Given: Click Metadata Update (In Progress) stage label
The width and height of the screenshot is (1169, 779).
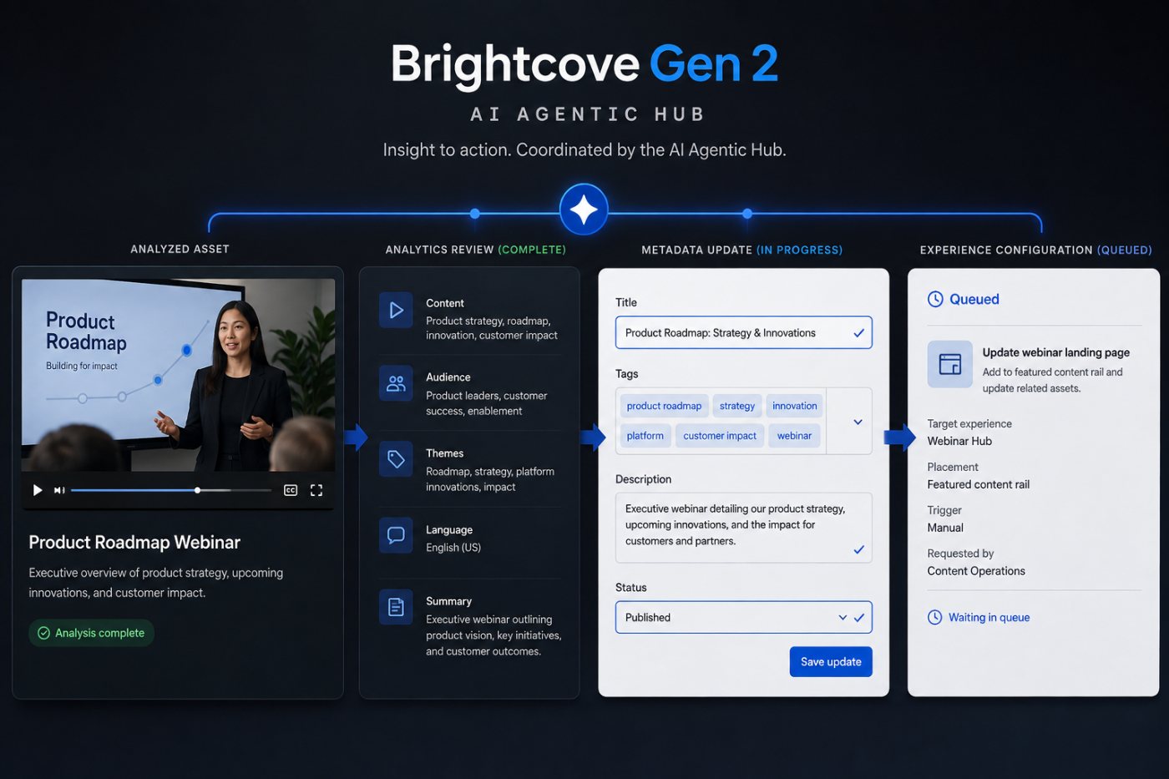Looking at the screenshot, I should (741, 250).
